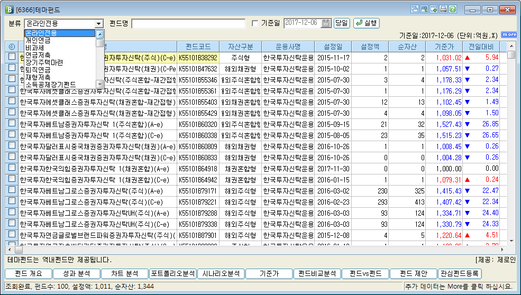
Task: Click the dropdown list scroll down arrow
Action: (x=99, y=84)
